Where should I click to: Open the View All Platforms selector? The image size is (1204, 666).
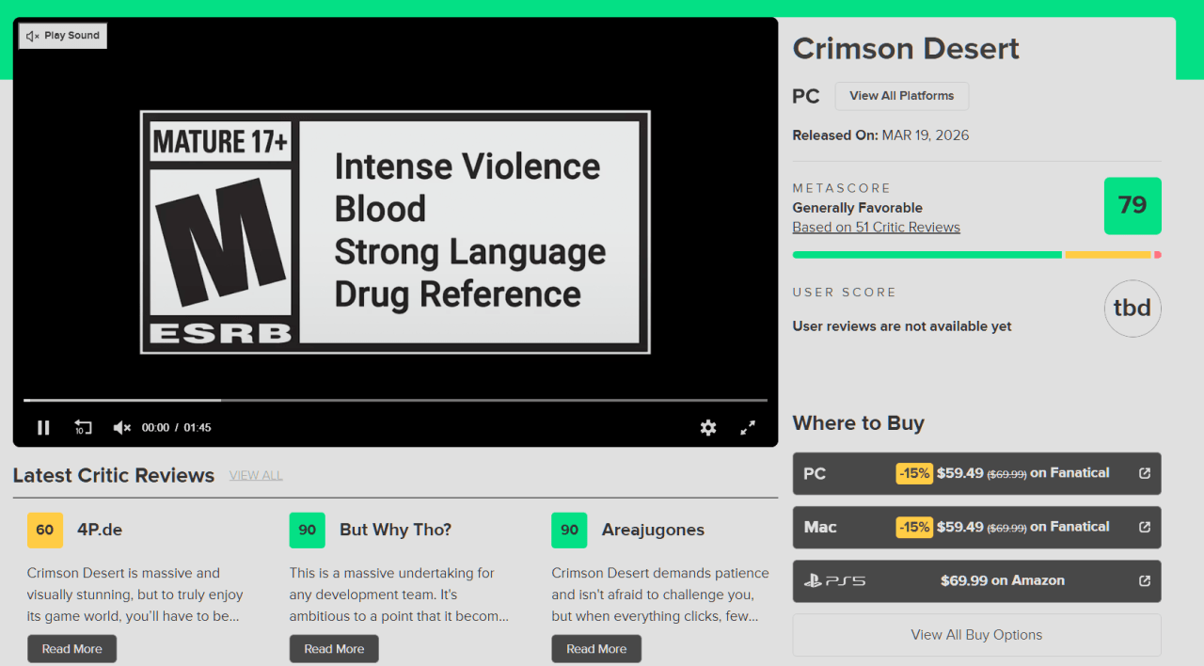(901, 96)
